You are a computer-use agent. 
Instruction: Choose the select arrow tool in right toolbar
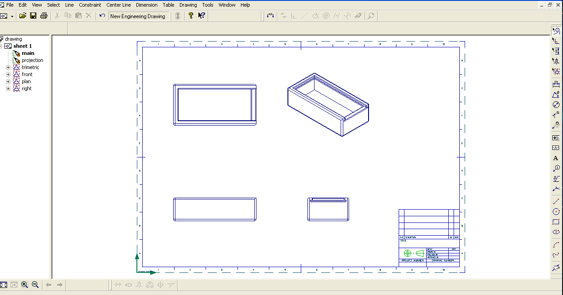(556, 31)
